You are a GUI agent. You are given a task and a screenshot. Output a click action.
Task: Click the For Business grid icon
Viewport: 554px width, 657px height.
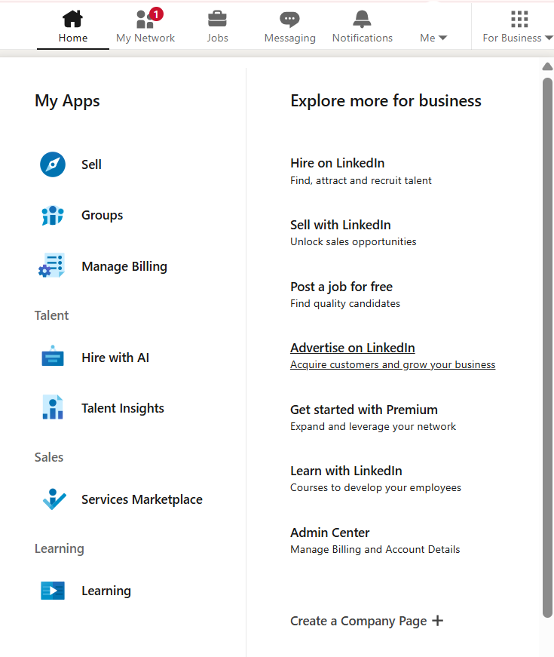(519, 19)
